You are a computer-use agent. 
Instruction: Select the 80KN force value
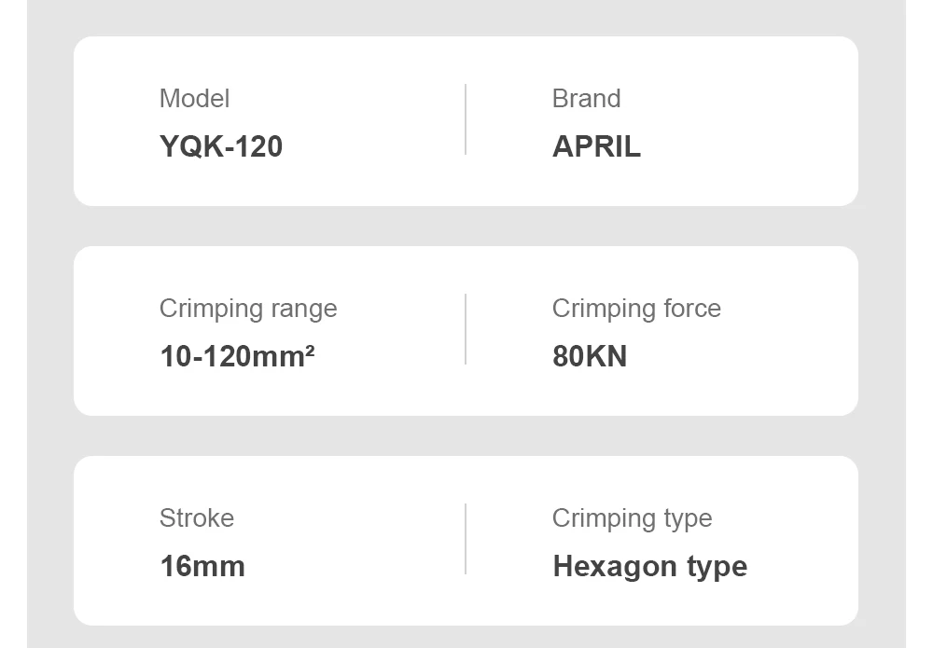coord(590,356)
